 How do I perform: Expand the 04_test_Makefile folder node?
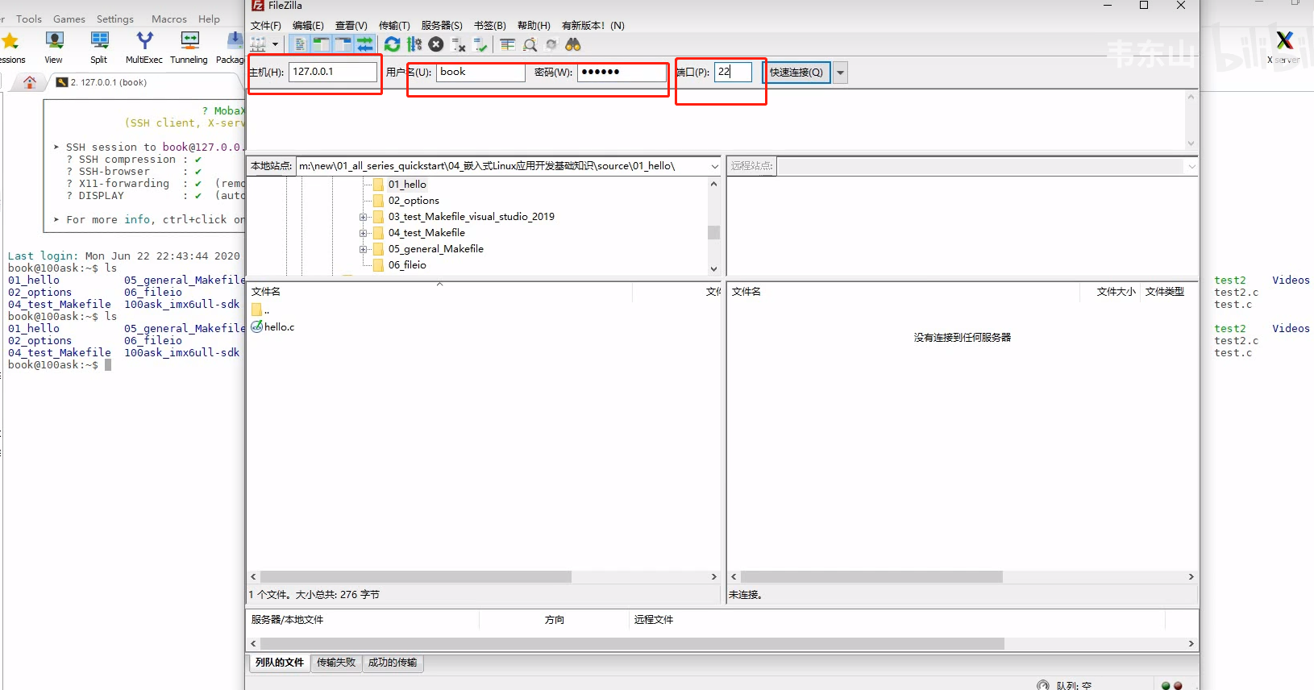click(364, 233)
